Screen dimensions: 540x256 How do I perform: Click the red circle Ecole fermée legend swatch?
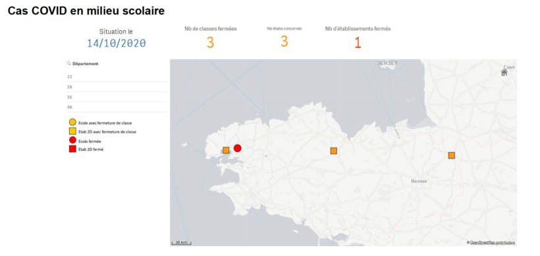tap(72, 140)
